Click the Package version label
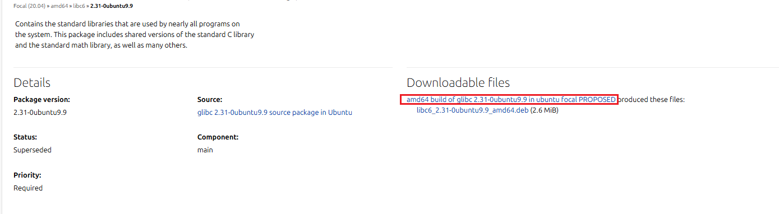The image size is (779, 214). click(x=42, y=99)
